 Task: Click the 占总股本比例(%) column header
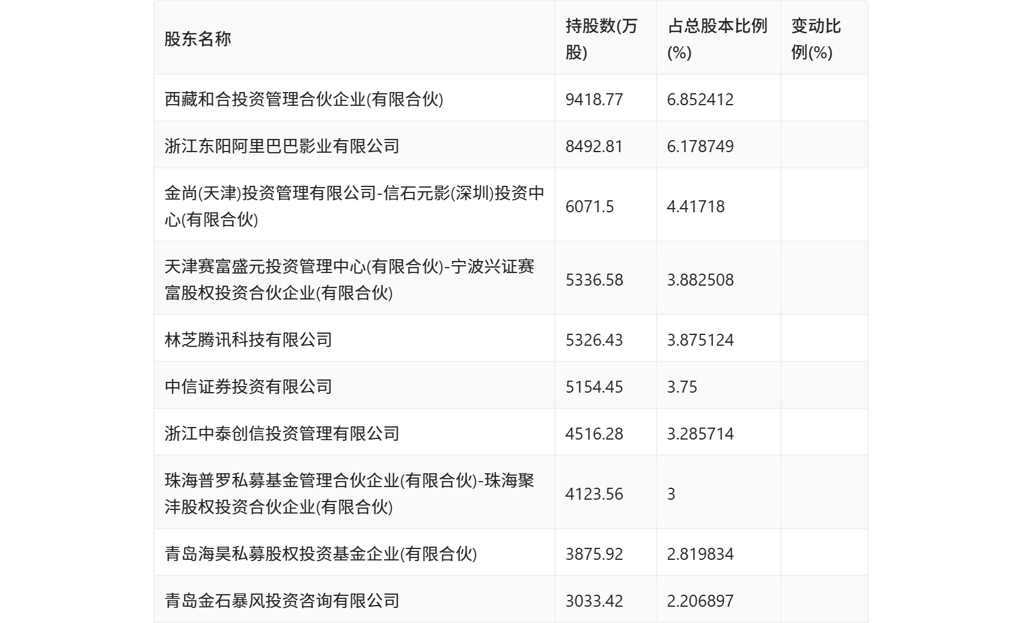point(717,39)
